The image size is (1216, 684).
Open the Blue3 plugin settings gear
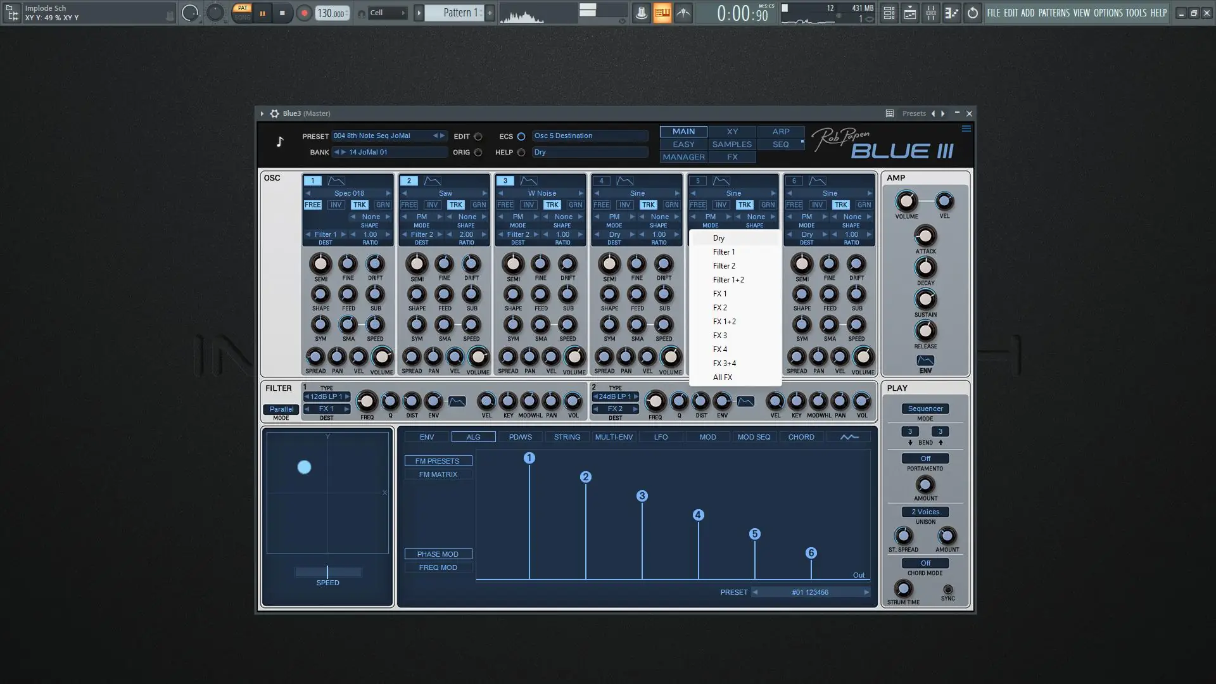tap(274, 113)
